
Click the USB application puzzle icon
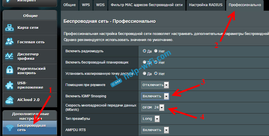coord(10,85)
